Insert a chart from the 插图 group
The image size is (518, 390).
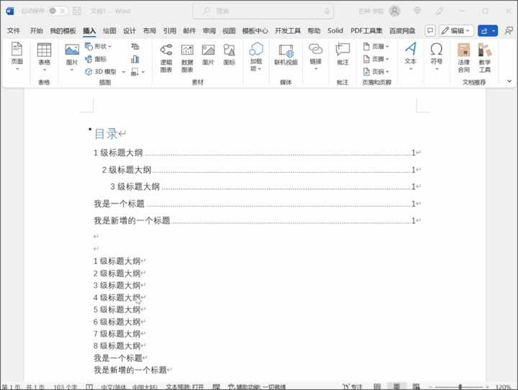coord(135,59)
